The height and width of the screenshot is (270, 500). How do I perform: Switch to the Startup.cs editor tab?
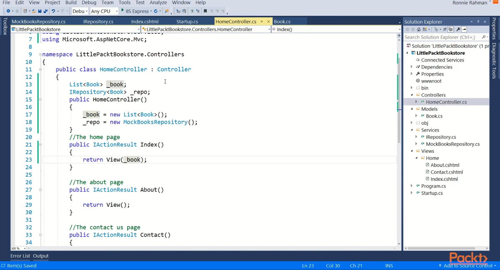(187, 22)
